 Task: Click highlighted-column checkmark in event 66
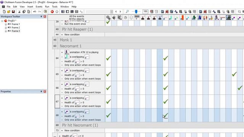tap(165, 88)
